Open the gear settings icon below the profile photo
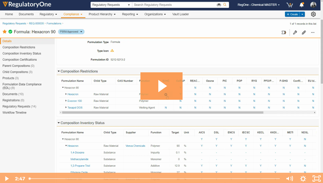The image size is (323, 183). point(313,14)
